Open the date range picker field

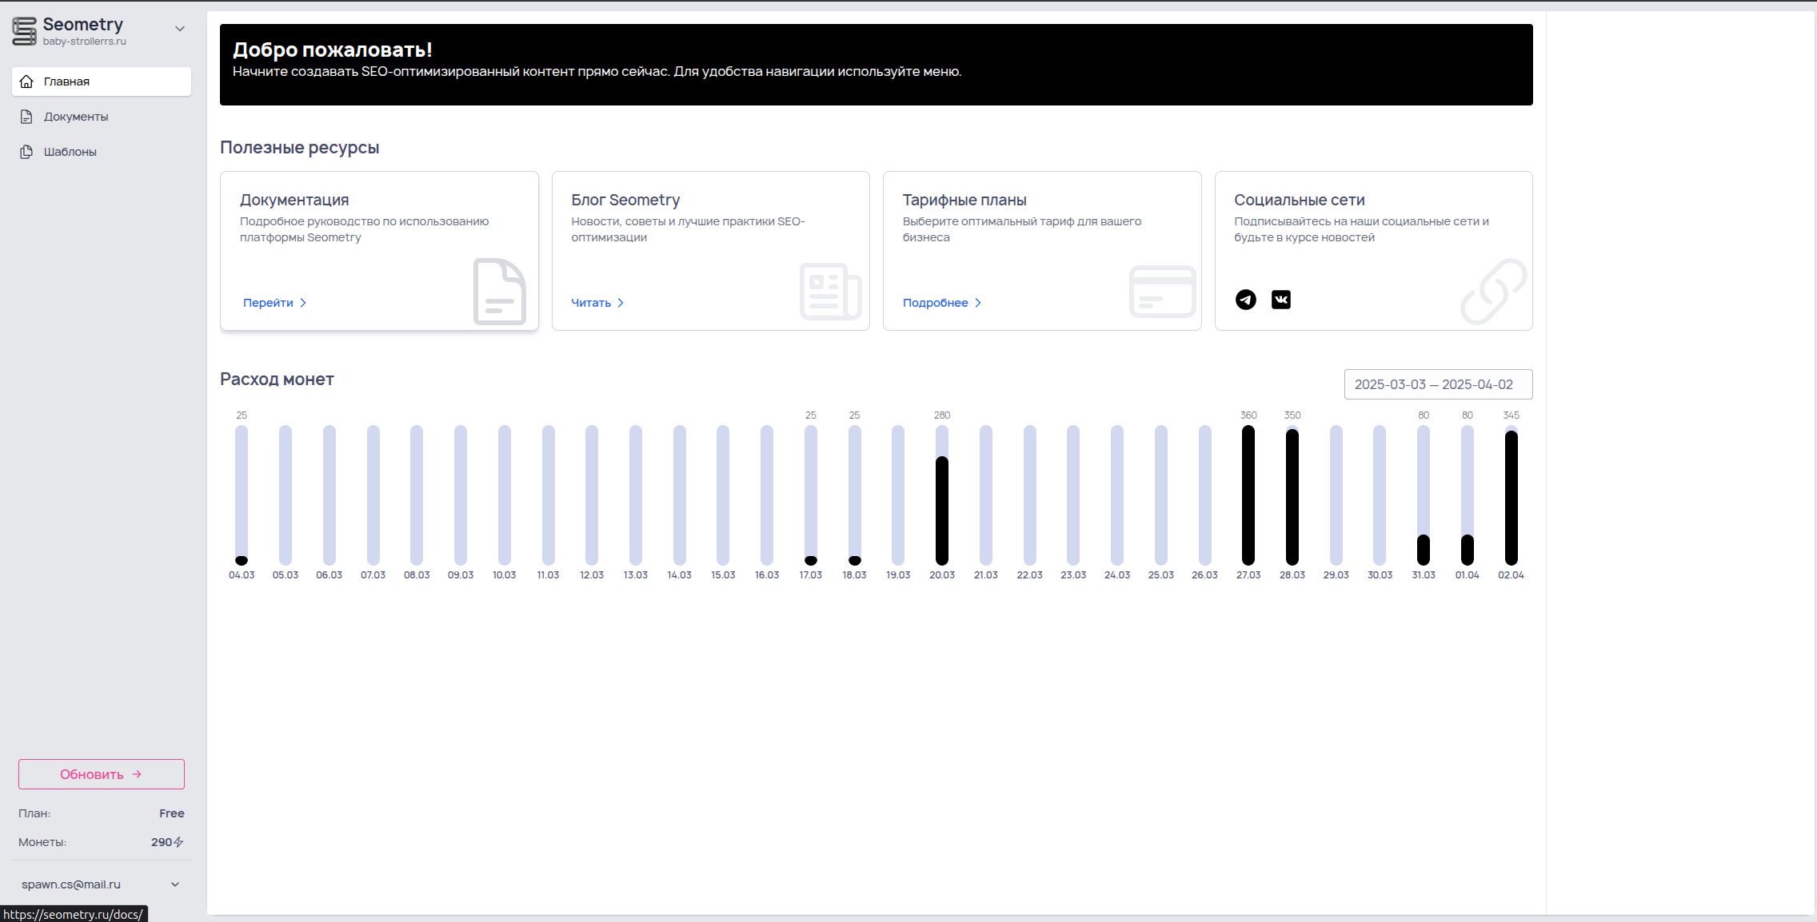pyautogui.click(x=1438, y=384)
